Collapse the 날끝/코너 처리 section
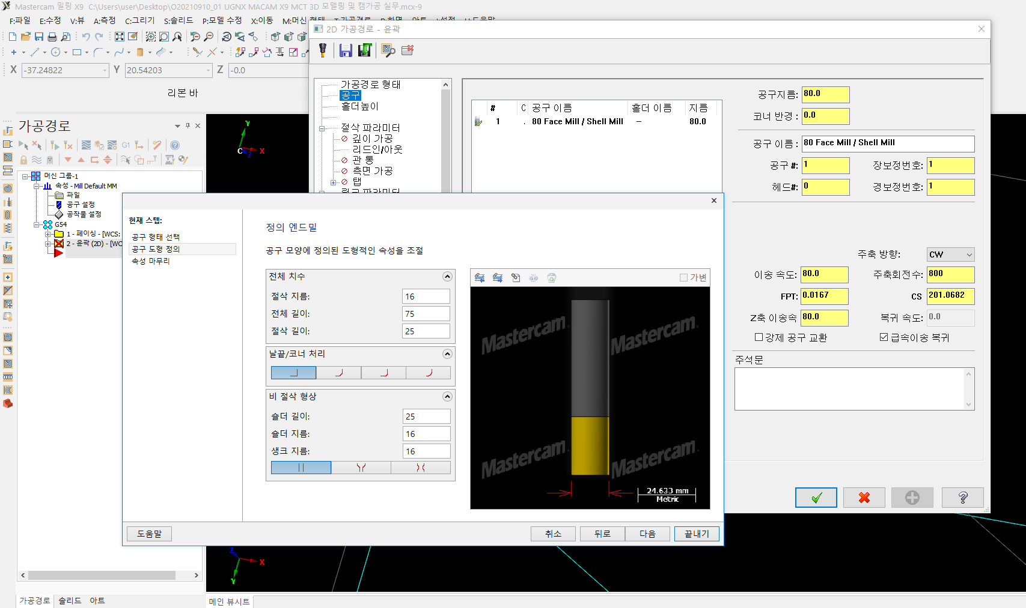The image size is (1026, 608). 447,354
